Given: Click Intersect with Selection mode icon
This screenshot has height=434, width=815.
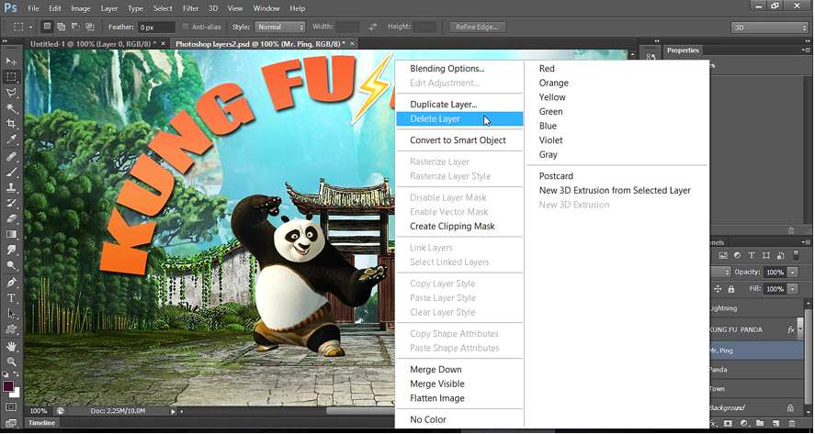Looking at the screenshot, I should (89, 27).
